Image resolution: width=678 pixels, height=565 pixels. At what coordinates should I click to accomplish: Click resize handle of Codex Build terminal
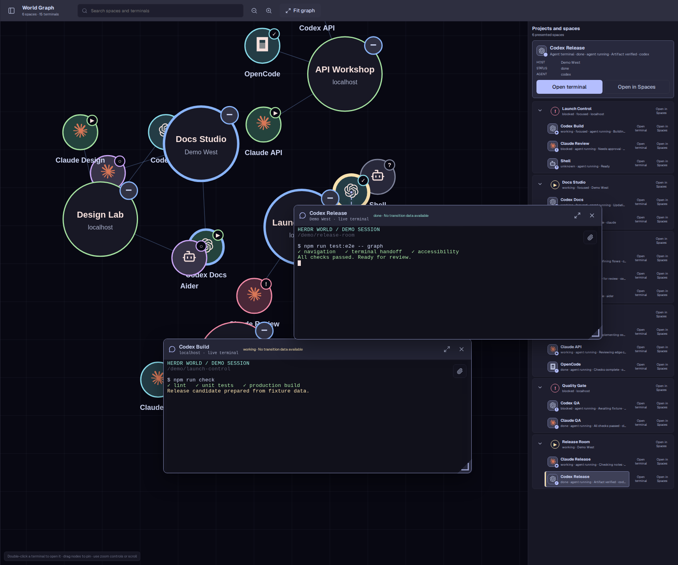tap(465, 467)
